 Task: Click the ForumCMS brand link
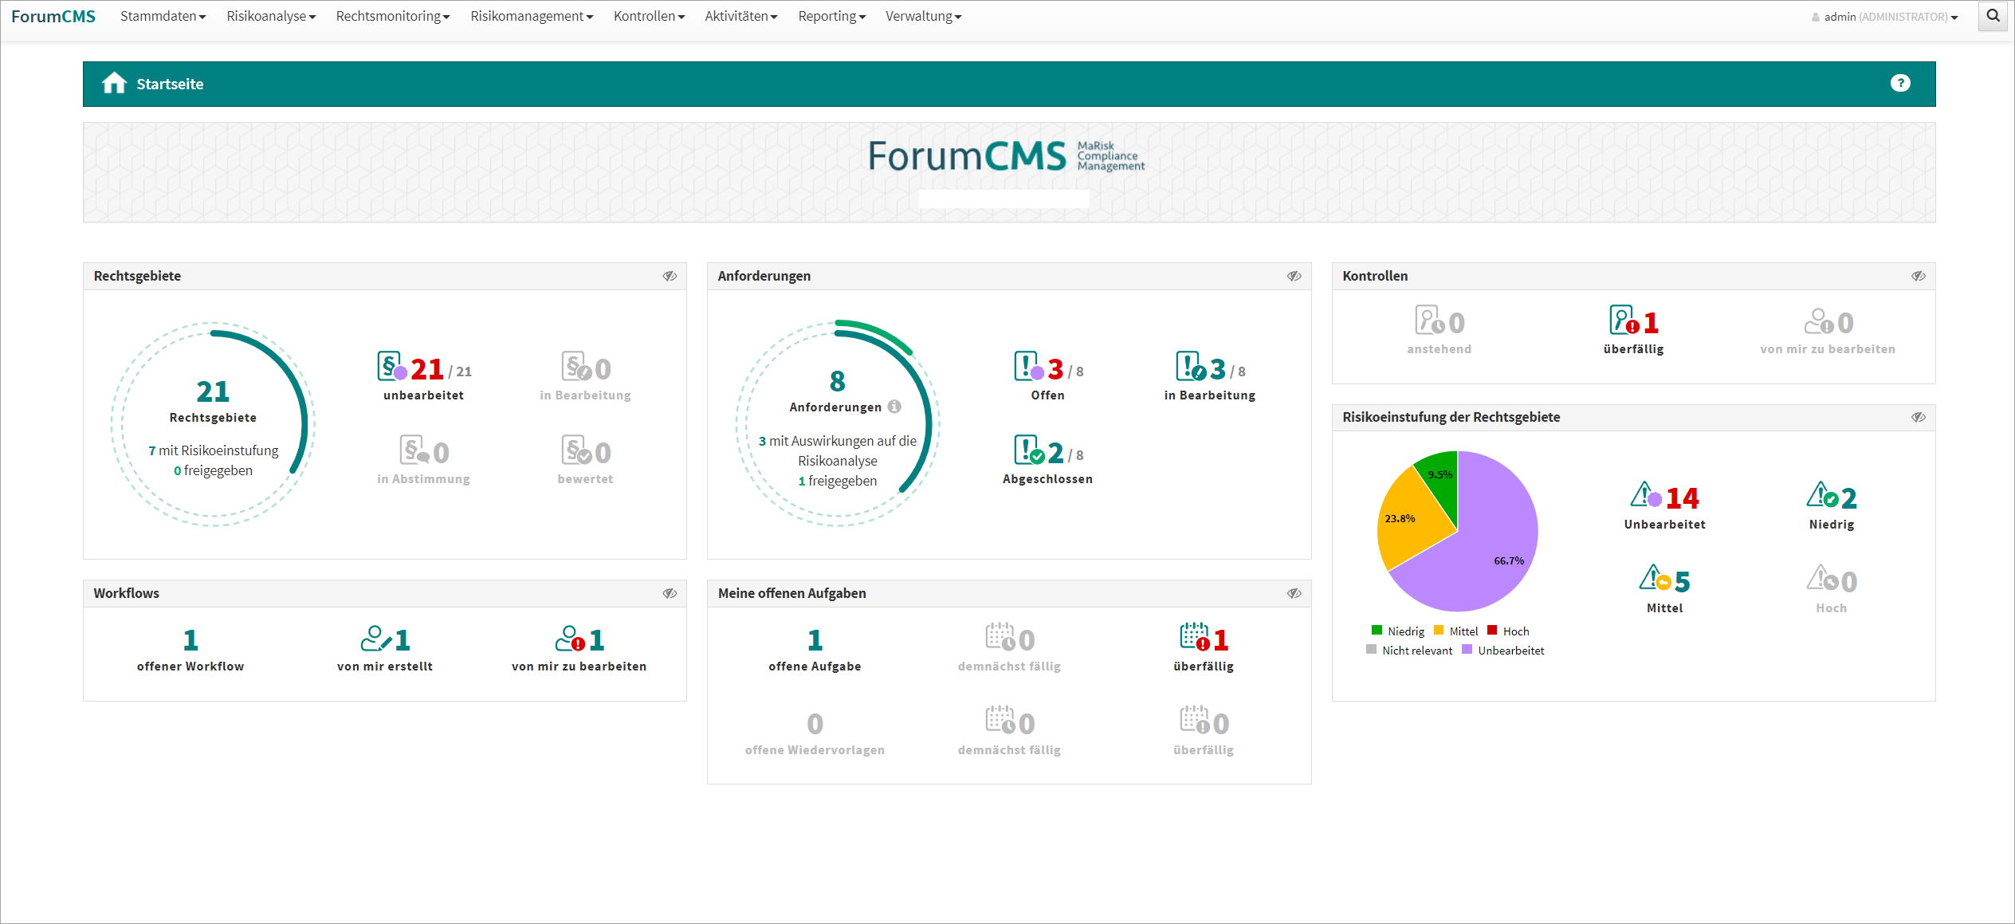pyautogui.click(x=53, y=16)
